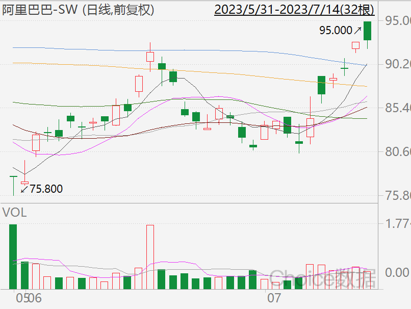Click the 80.6 price axis value
This screenshot has width=411, height=309.
[x=398, y=151]
